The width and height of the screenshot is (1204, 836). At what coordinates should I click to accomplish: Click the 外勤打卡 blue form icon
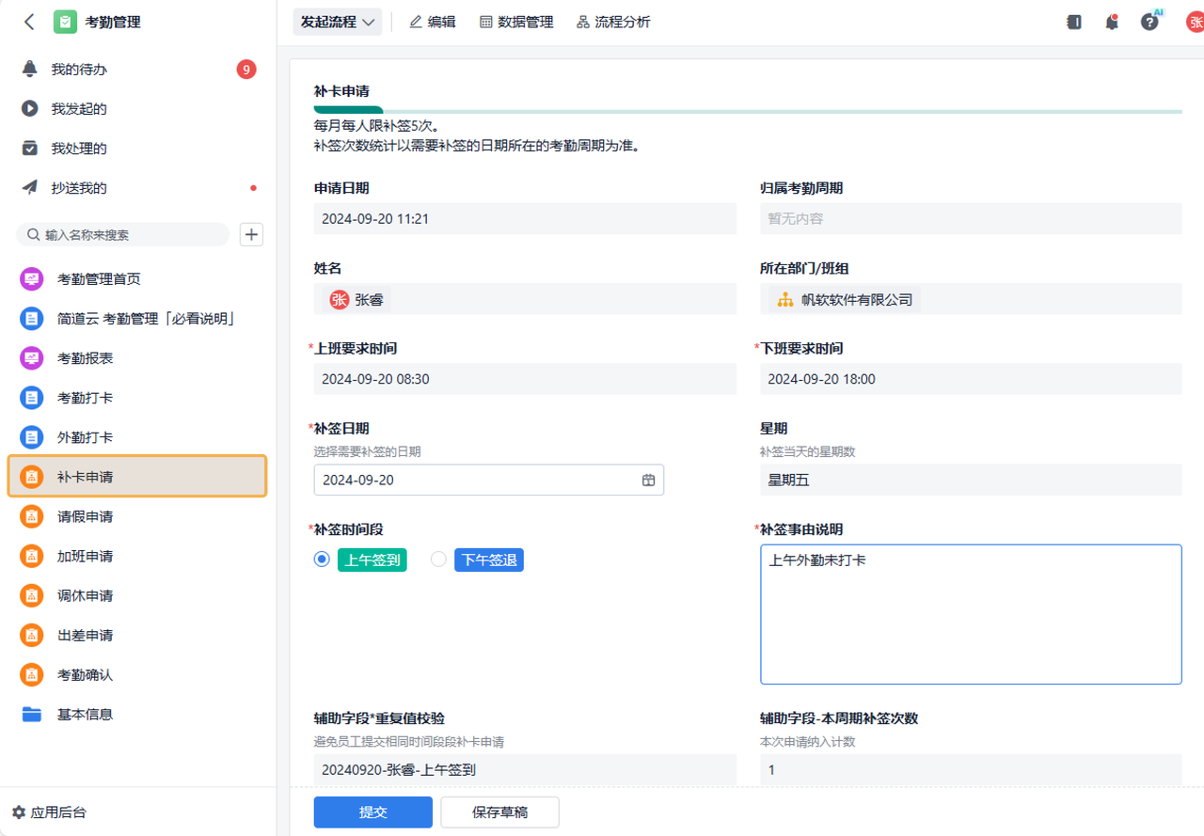tap(32, 437)
